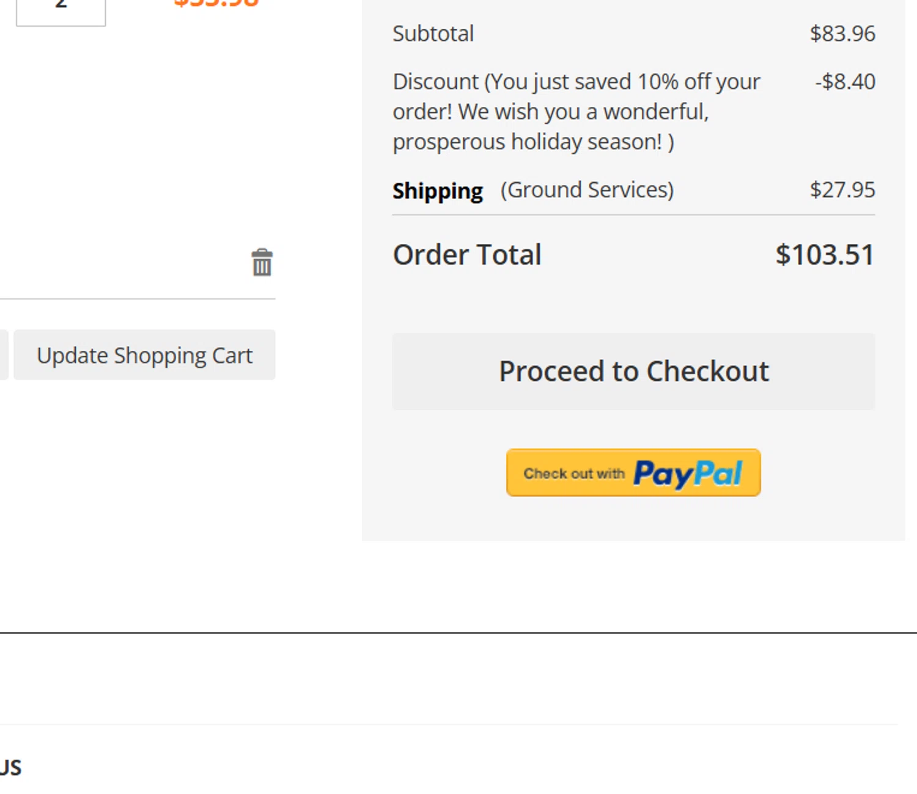Click the dark footer separator line
The height and width of the screenshot is (794, 917).
coord(458,633)
